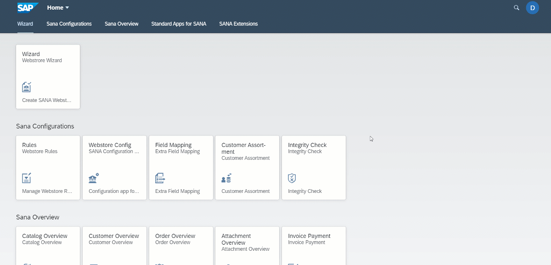Switch to the Sana Overview tab
This screenshot has width=551, height=265.
[121, 24]
